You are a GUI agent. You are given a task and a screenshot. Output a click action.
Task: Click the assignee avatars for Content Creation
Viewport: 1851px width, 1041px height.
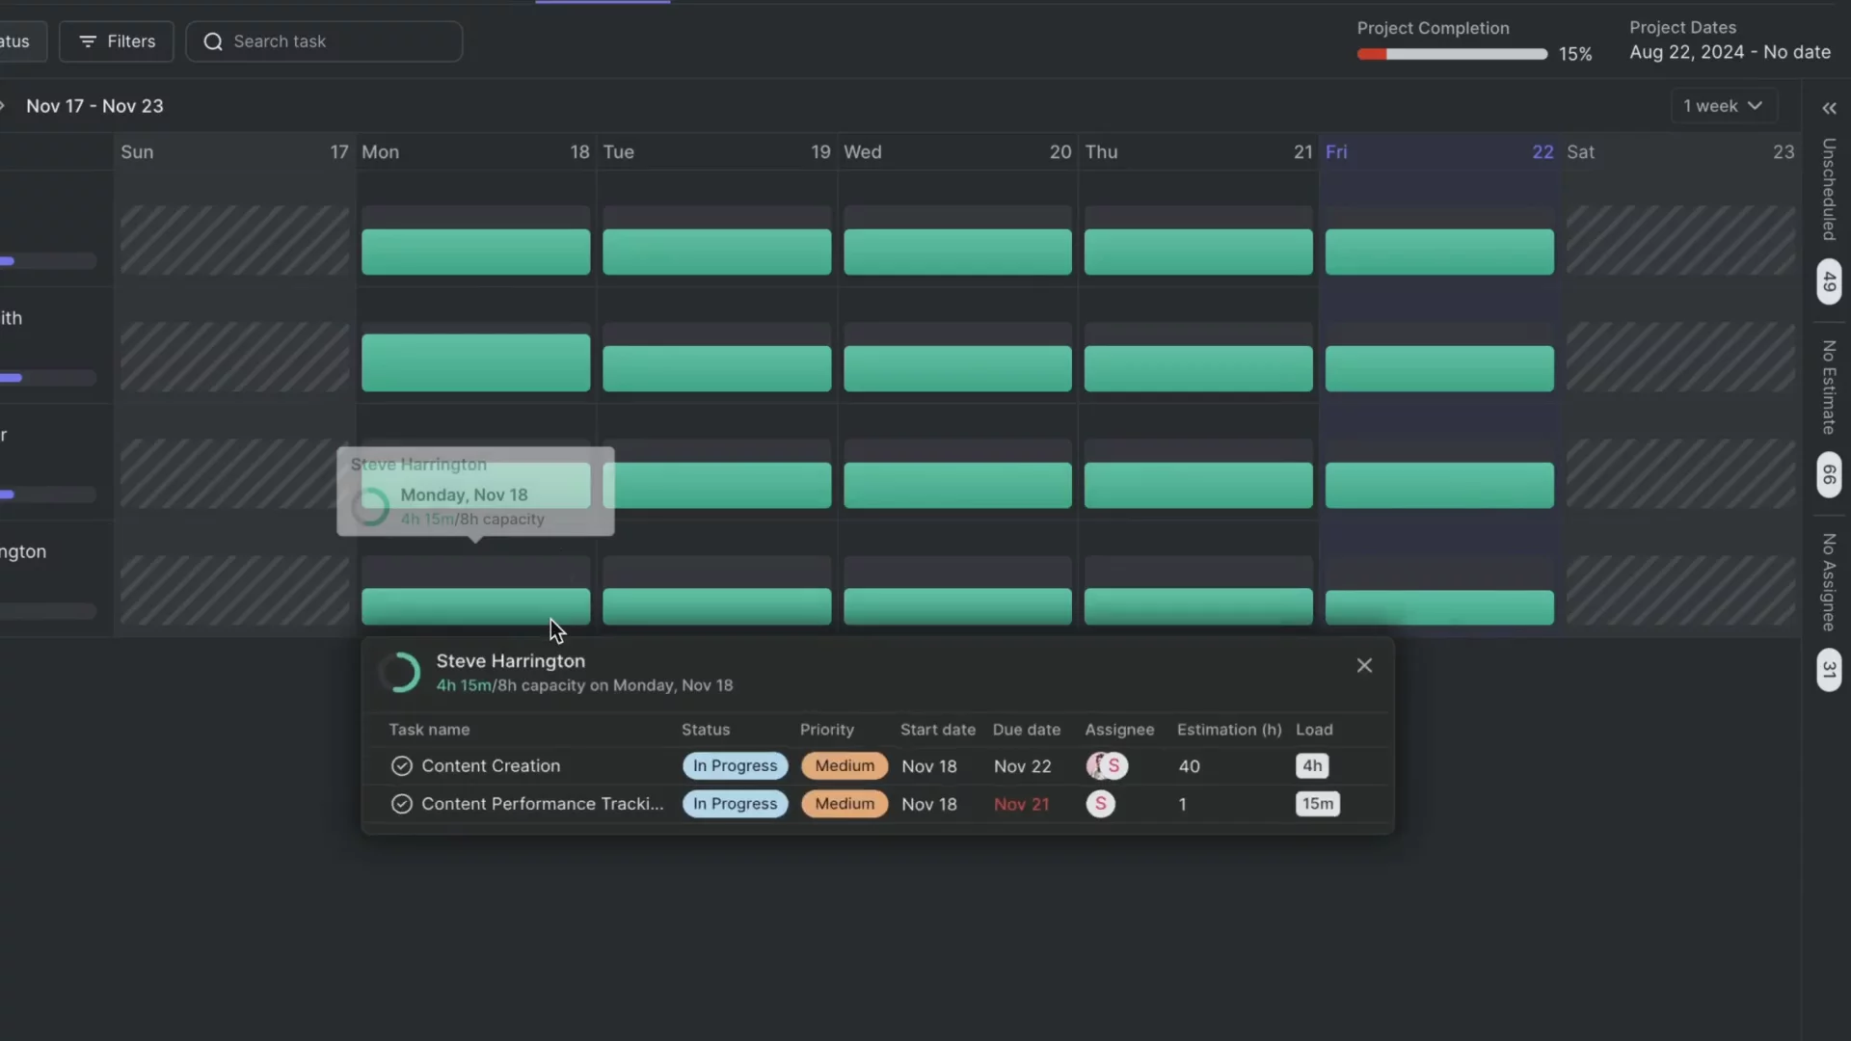1107,765
